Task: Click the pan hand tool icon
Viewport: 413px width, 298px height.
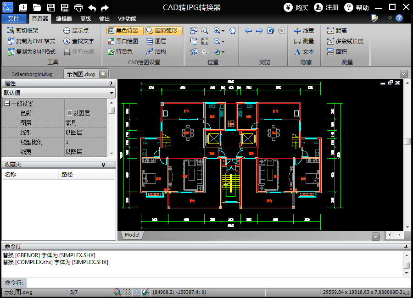Action: tap(233, 31)
